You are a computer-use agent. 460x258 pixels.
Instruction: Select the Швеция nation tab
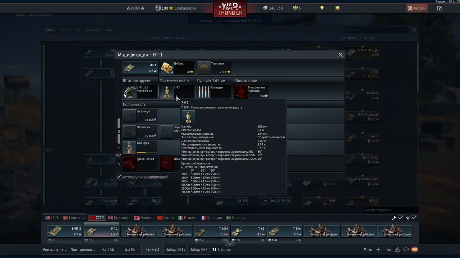tap(236, 218)
